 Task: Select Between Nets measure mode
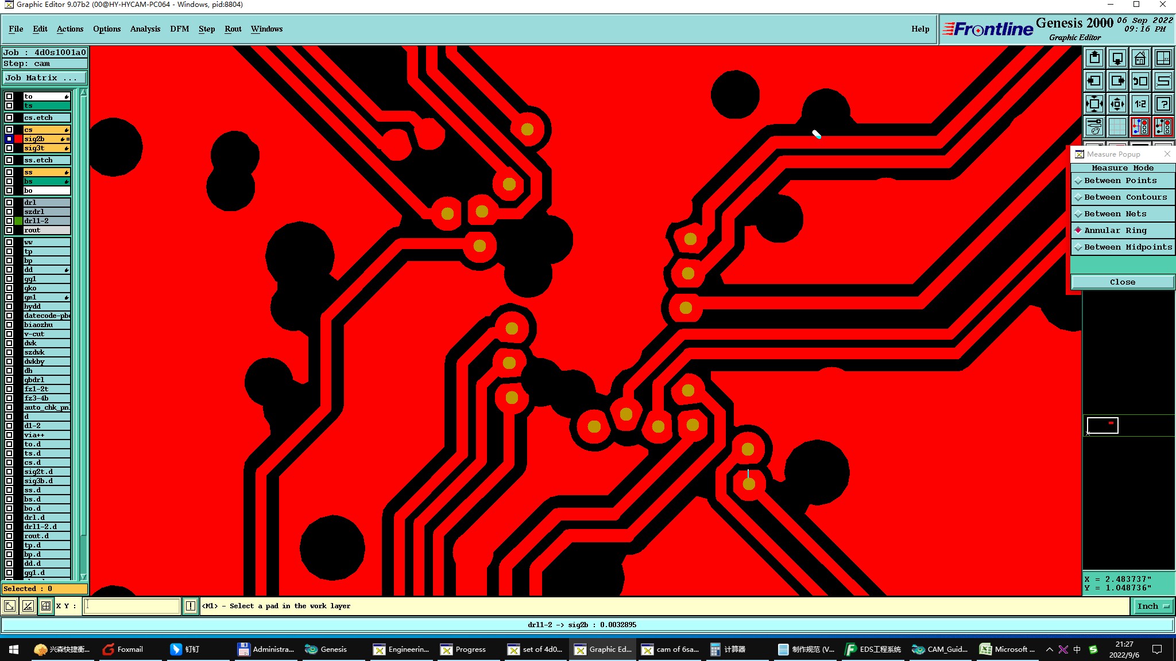pos(1123,214)
